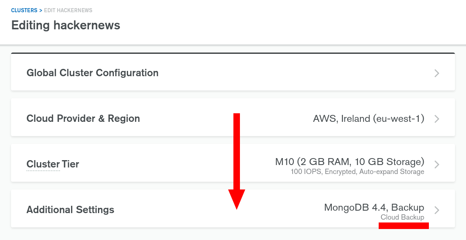Viewport: 466px width, 240px height.
Task: Click the MongoDB 4.4, Backup summary
Action: point(374,207)
